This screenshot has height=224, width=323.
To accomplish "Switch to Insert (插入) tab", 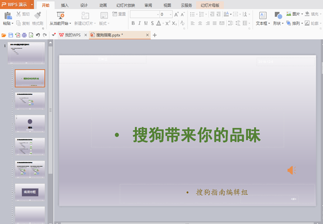I will 65,5.
